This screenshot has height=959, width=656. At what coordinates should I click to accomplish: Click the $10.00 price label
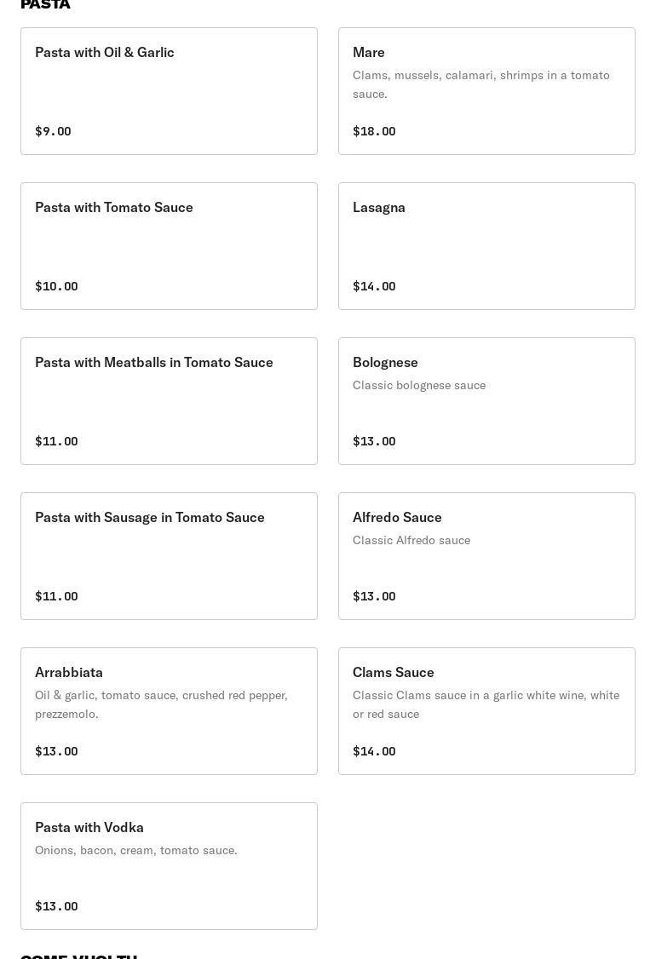(x=56, y=286)
